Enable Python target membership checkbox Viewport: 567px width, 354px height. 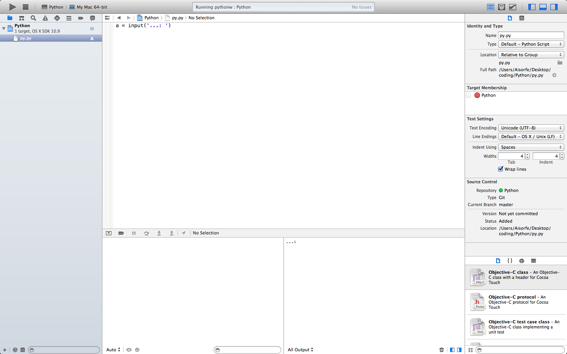click(469, 95)
